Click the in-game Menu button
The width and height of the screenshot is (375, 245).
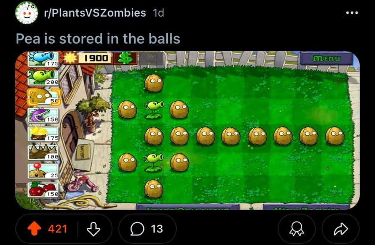326,58
